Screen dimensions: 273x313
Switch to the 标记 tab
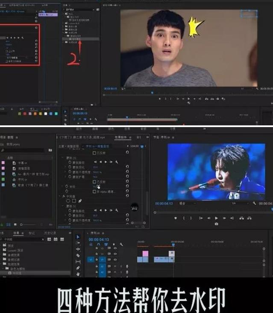pos(32,233)
